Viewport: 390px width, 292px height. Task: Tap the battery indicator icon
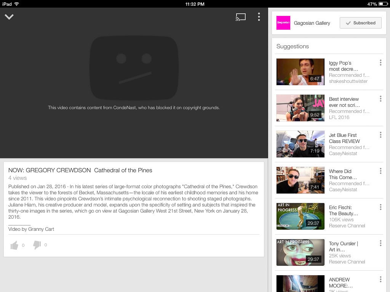(383, 4)
